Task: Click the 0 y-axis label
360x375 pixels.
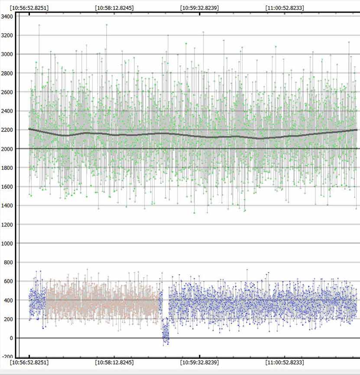Action: pyautogui.click(x=11, y=338)
